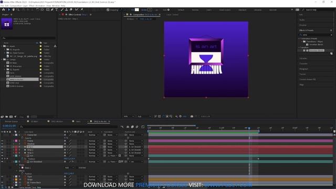This screenshot has height=189, width=336.
Task: Select the Type tool
Action: click(x=57, y=9)
